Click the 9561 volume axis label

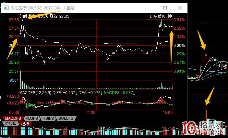click(14, 80)
